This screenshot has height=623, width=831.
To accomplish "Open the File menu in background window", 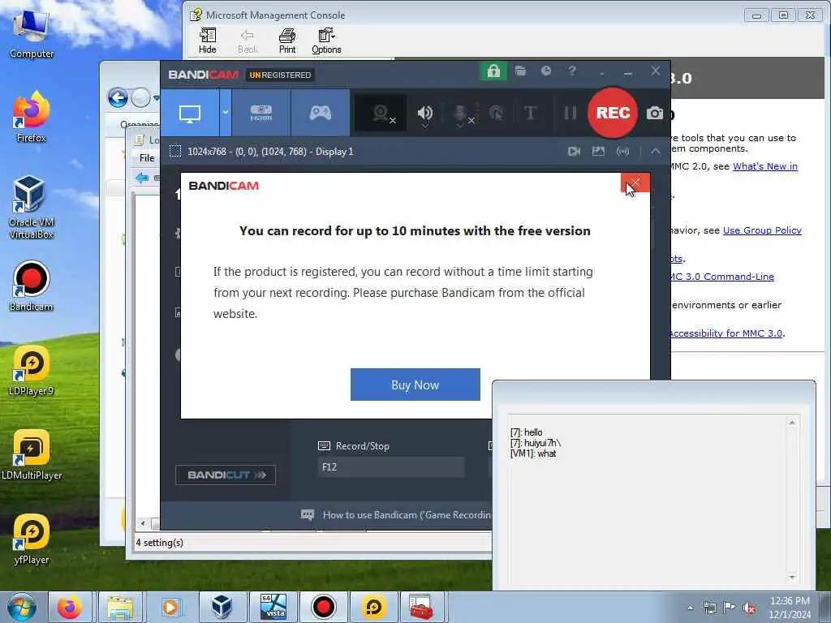I will (x=147, y=158).
